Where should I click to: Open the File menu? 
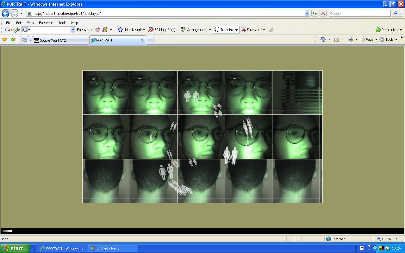(9, 23)
